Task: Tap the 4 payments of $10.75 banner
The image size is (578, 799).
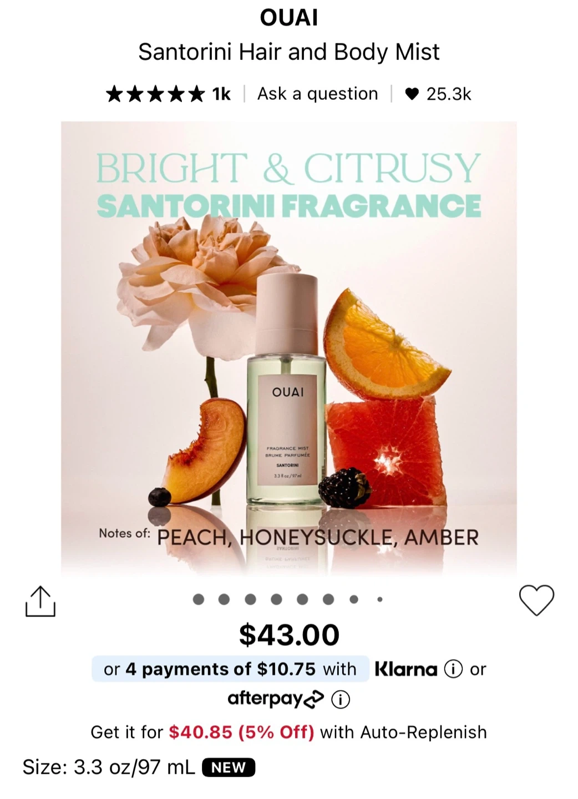Action: pyautogui.click(x=230, y=669)
